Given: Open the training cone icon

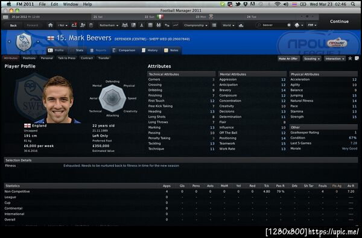Looking at the screenshot, I should 142,25.
